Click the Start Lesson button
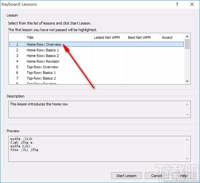This screenshot has width=200, height=183. point(126,176)
